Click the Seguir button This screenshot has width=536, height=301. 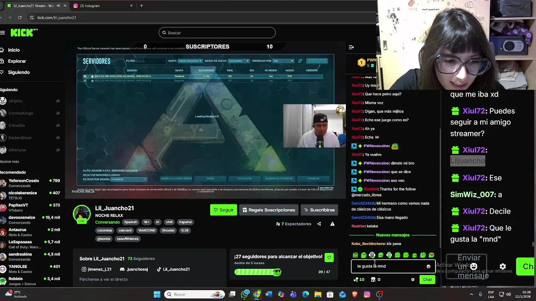click(224, 210)
